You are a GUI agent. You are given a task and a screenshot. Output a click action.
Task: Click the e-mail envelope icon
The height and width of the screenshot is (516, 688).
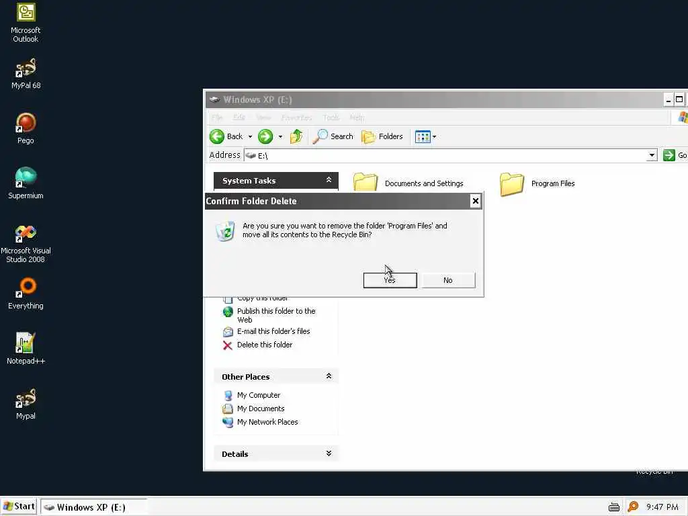[x=228, y=332]
